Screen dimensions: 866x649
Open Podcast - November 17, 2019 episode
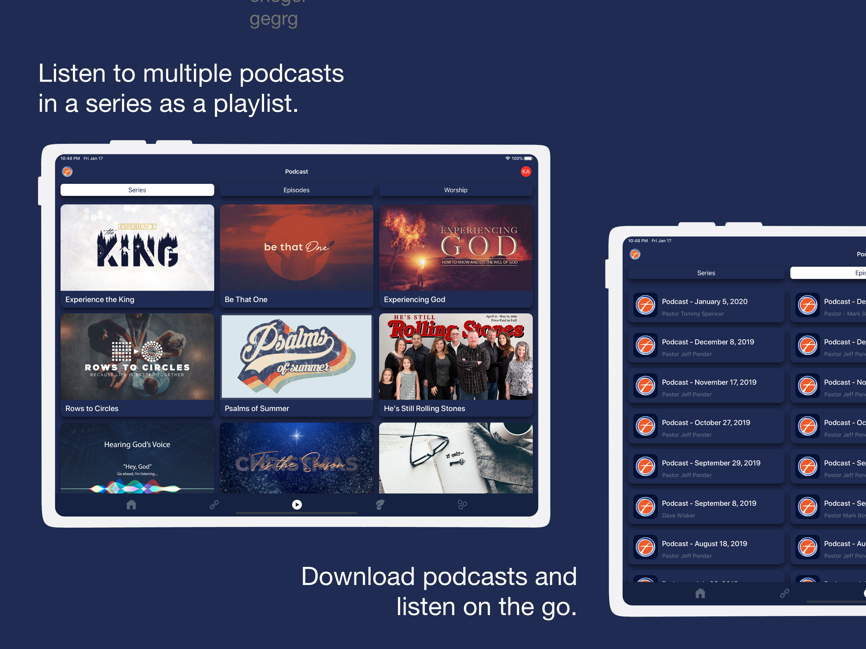click(706, 386)
